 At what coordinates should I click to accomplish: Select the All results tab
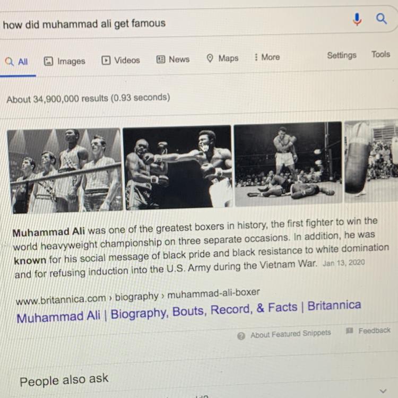(16, 62)
